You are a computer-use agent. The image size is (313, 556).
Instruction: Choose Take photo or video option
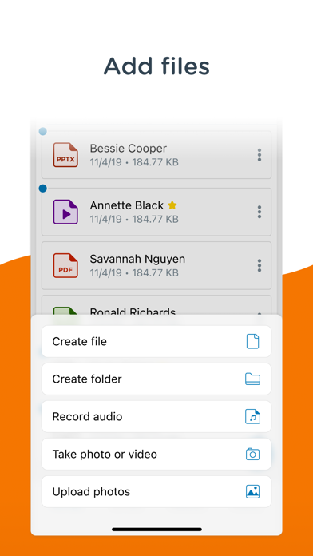(156, 455)
